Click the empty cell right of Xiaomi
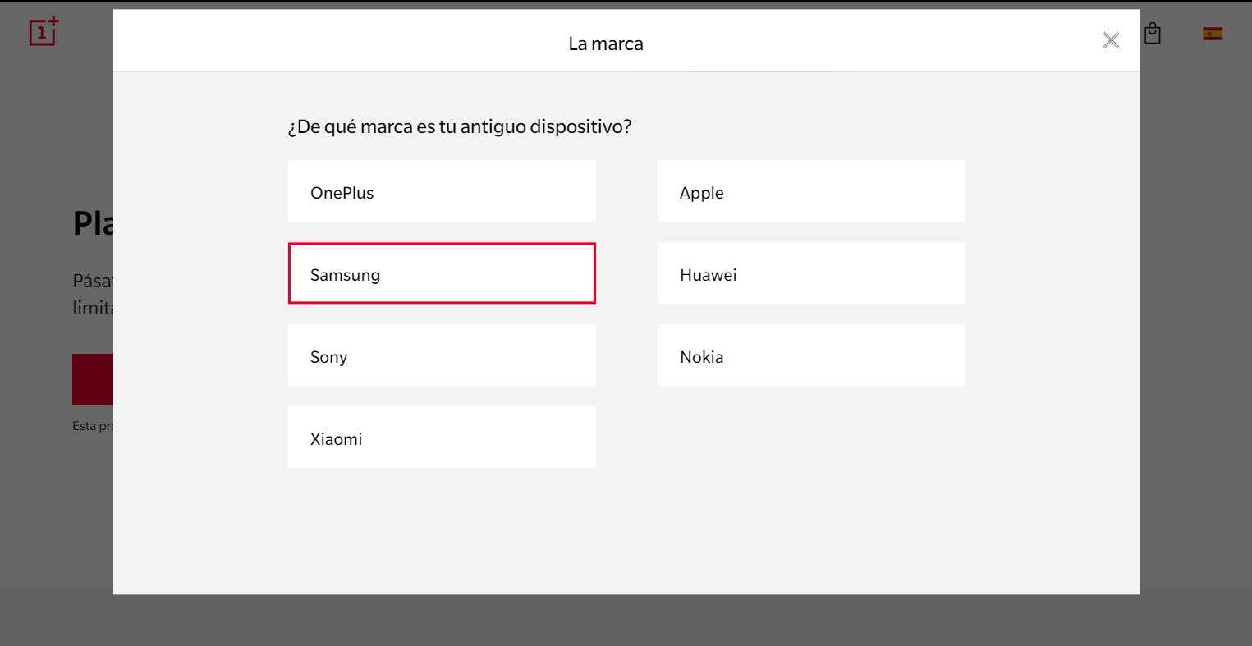 (x=811, y=438)
